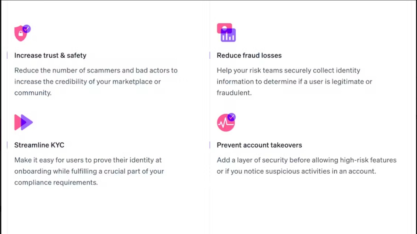This screenshot has height=234, width=417.
Task: Click the shield lock trust icon
Action: 22,33
